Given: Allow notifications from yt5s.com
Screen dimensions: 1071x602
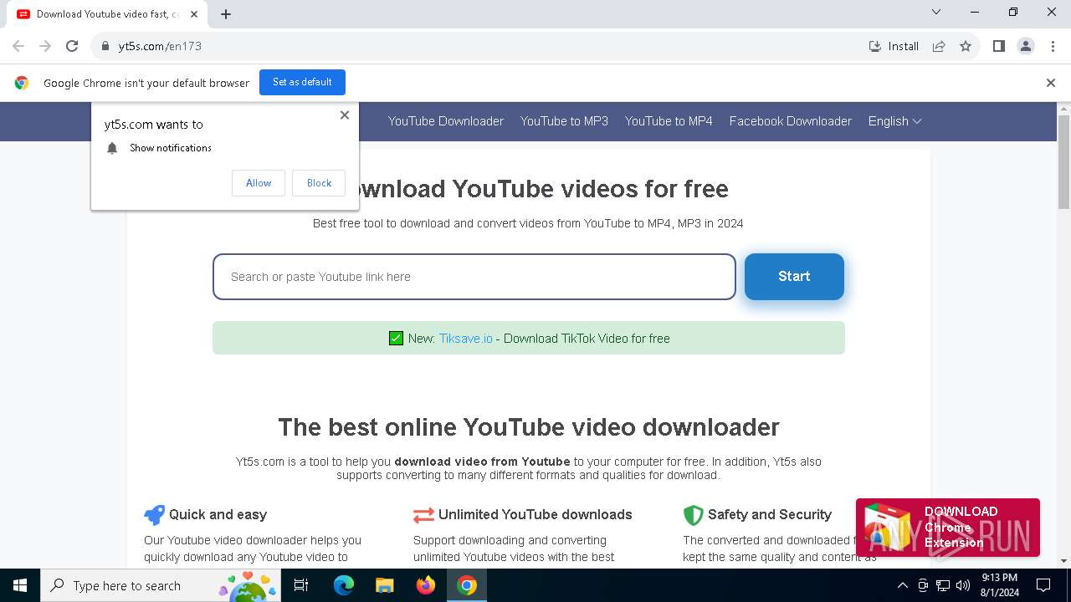Looking at the screenshot, I should (259, 183).
